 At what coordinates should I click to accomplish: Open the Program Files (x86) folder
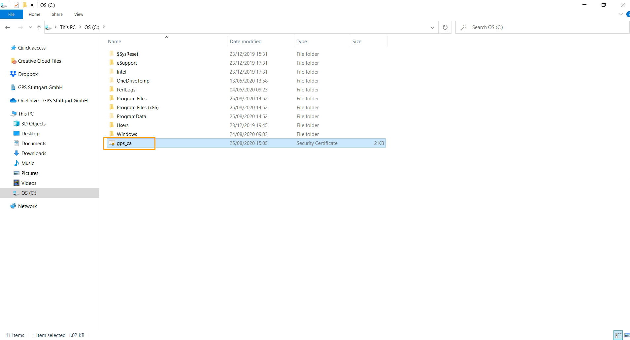pos(137,108)
